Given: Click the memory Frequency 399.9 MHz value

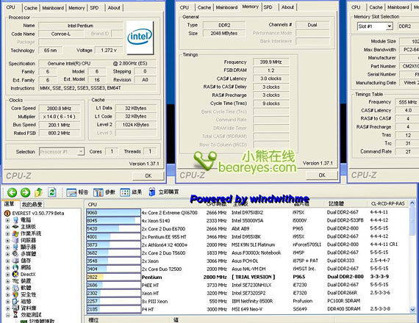Looking at the screenshot, I should tap(271, 62).
